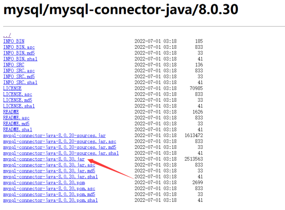Open the INFO_BIN file link

click(14, 41)
